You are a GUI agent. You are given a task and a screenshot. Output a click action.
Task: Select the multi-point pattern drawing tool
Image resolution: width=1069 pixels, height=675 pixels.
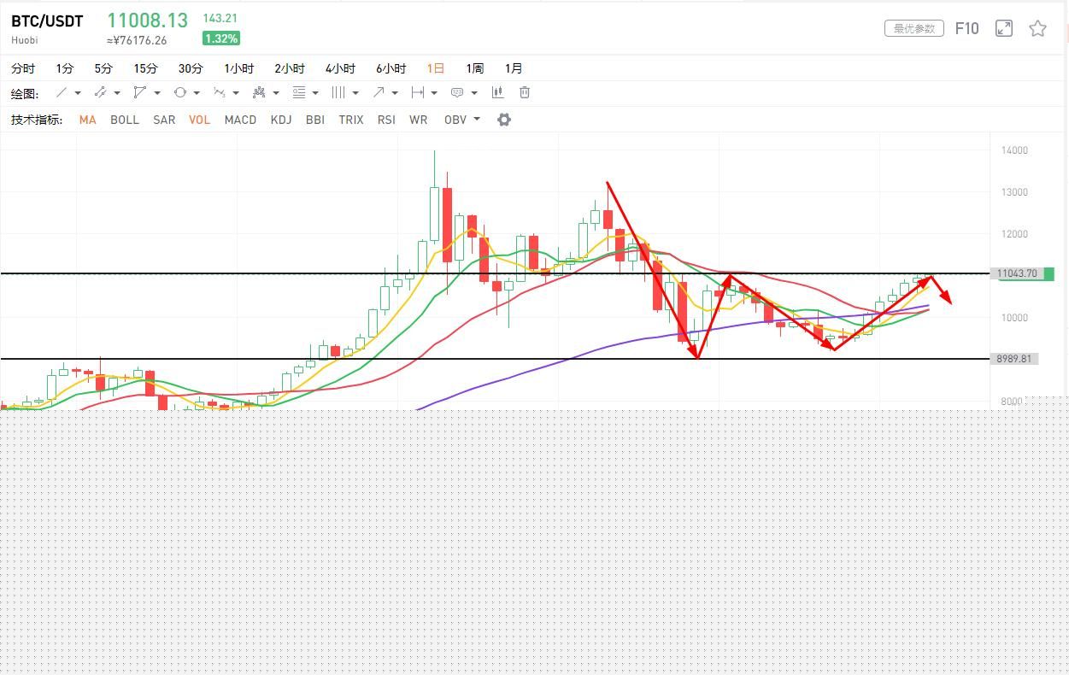coord(260,92)
